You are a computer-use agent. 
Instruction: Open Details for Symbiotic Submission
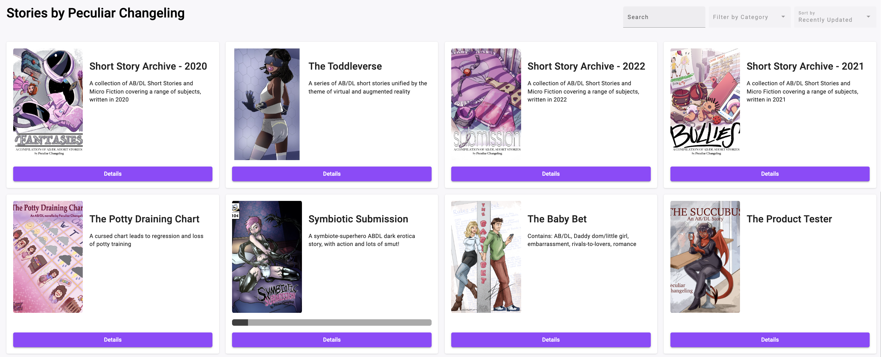(x=331, y=340)
